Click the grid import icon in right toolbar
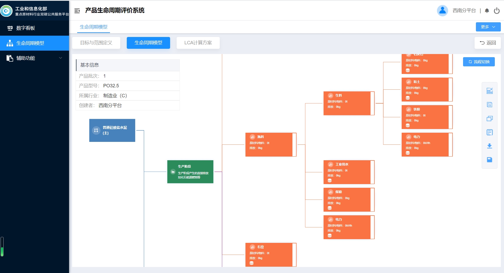The width and height of the screenshot is (504, 273). coord(490,91)
